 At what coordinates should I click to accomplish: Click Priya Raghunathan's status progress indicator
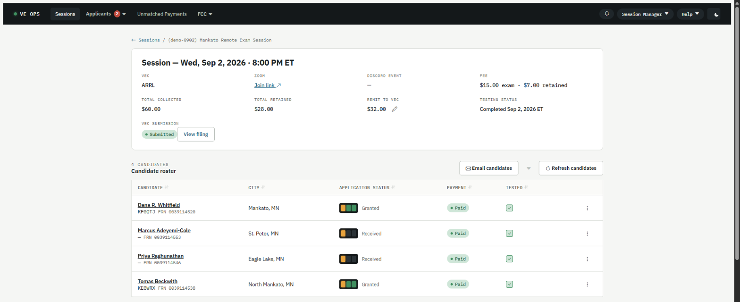(x=348, y=259)
